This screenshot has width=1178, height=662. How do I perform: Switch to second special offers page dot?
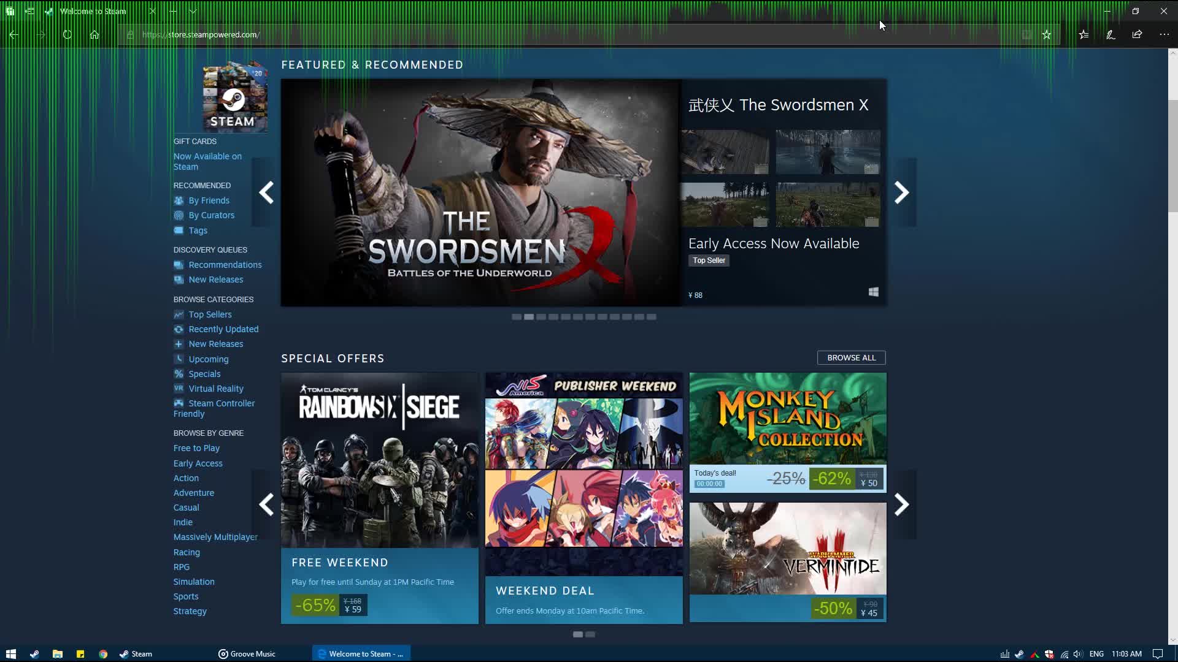click(590, 634)
